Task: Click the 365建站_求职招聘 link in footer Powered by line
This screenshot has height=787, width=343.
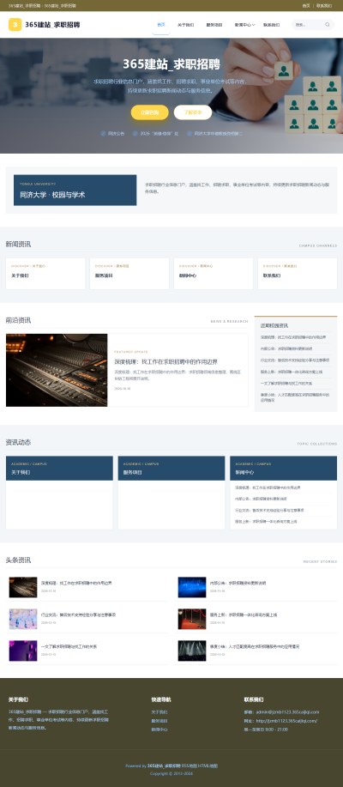Action: pos(164,766)
